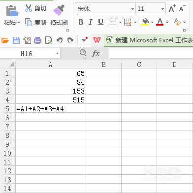
Task: Redo the last action
Action: click(x=70, y=40)
